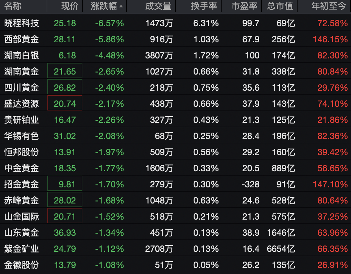Click the red-boxed 20.71 price of 山金国际
Viewport: 351px width, 274px height.
(x=65, y=217)
